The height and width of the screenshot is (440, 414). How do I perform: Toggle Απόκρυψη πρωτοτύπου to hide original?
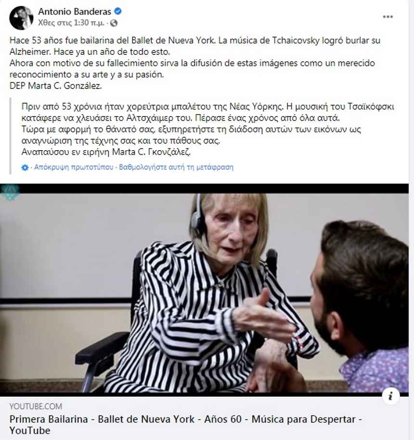tap(74, 167)
